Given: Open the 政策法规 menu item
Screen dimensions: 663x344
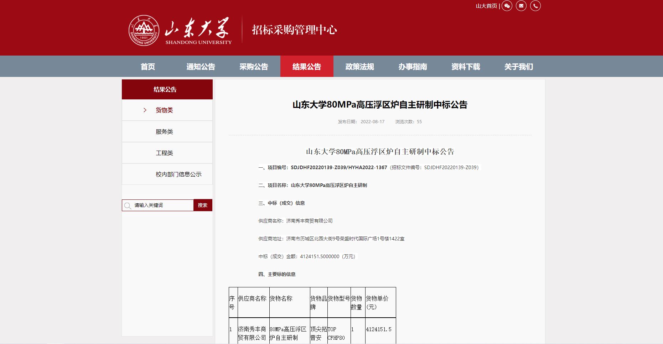Looking at the screenshot, I should click(359, 67).
